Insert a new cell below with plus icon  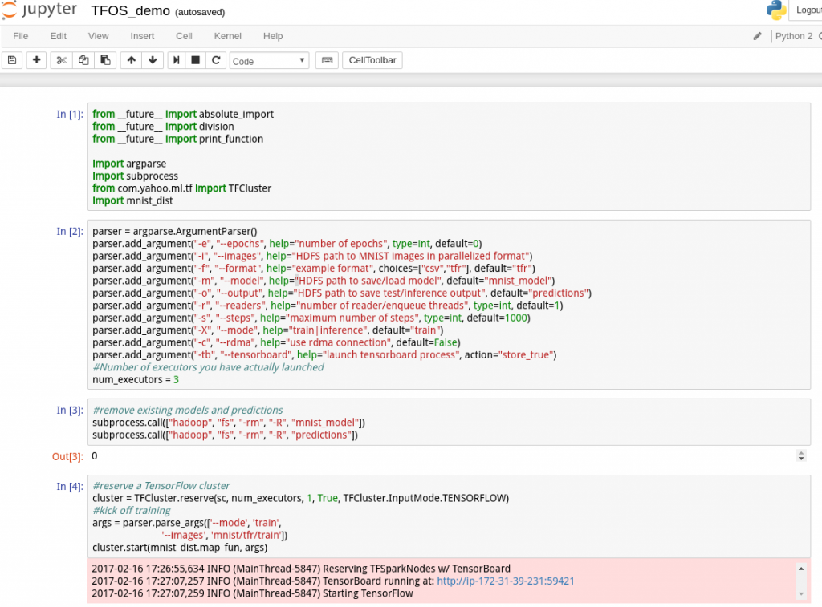[x=36, y=60]
